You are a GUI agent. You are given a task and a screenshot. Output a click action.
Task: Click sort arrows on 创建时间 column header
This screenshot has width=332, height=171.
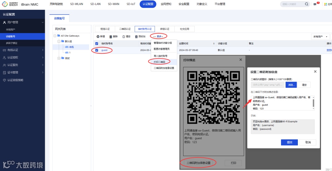(214, 43)
